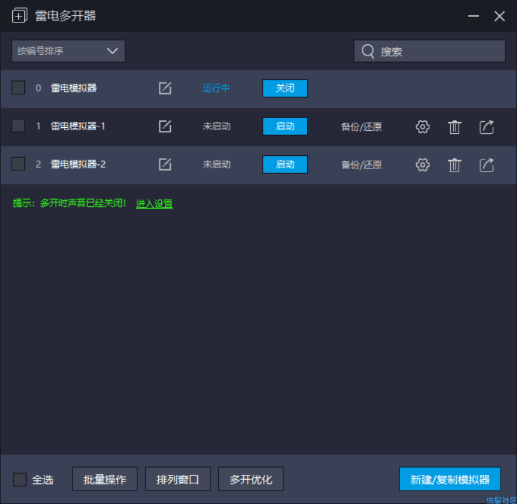Follow the 进入设置 link
Screen dimensions: 517x504
(x=154, y=204)
